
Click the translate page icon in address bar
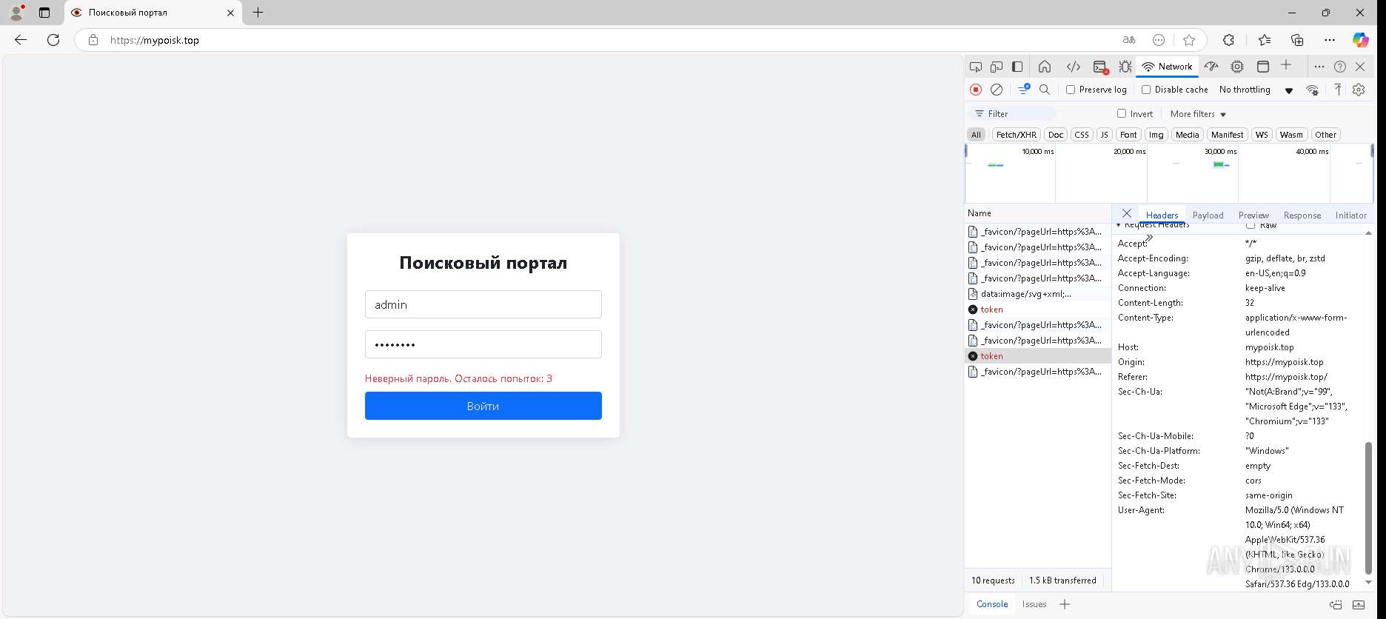pyautogui.click(x=1129, y=40)
